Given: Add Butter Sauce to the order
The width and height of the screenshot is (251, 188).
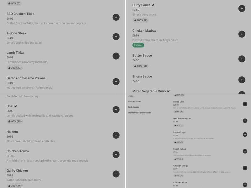Looking at the screenshot, I should tap(242, 59).
